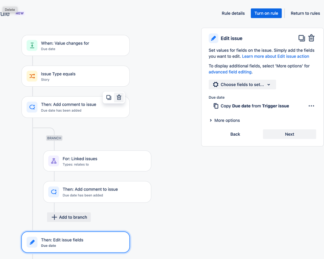Click the pencil icon on Edit issue fields step

32,242
